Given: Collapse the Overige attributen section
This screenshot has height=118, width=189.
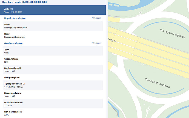Looking at the screenshot, I should click(x=96, y=43).
